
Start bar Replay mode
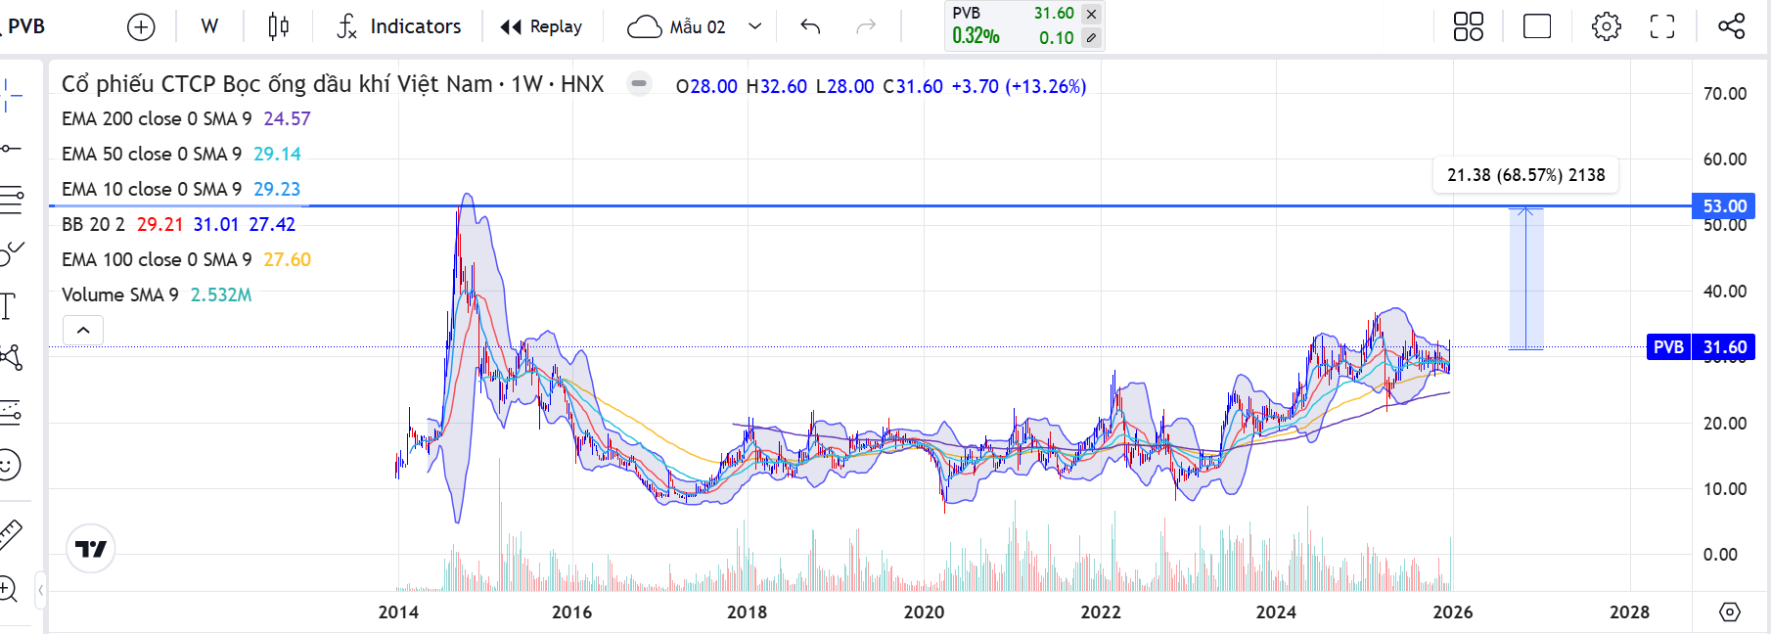click(541, 26)
